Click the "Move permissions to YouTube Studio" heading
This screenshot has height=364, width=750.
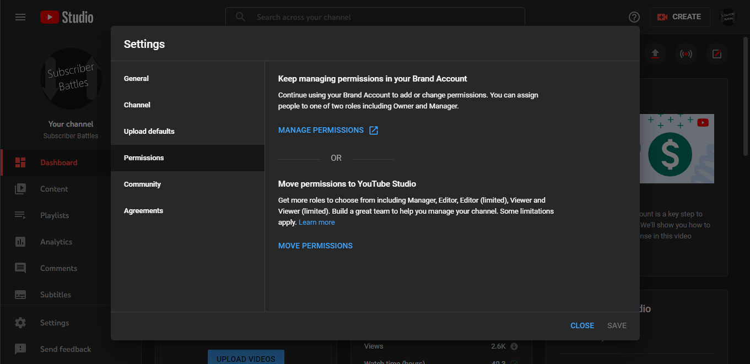(x=347, y=184)
